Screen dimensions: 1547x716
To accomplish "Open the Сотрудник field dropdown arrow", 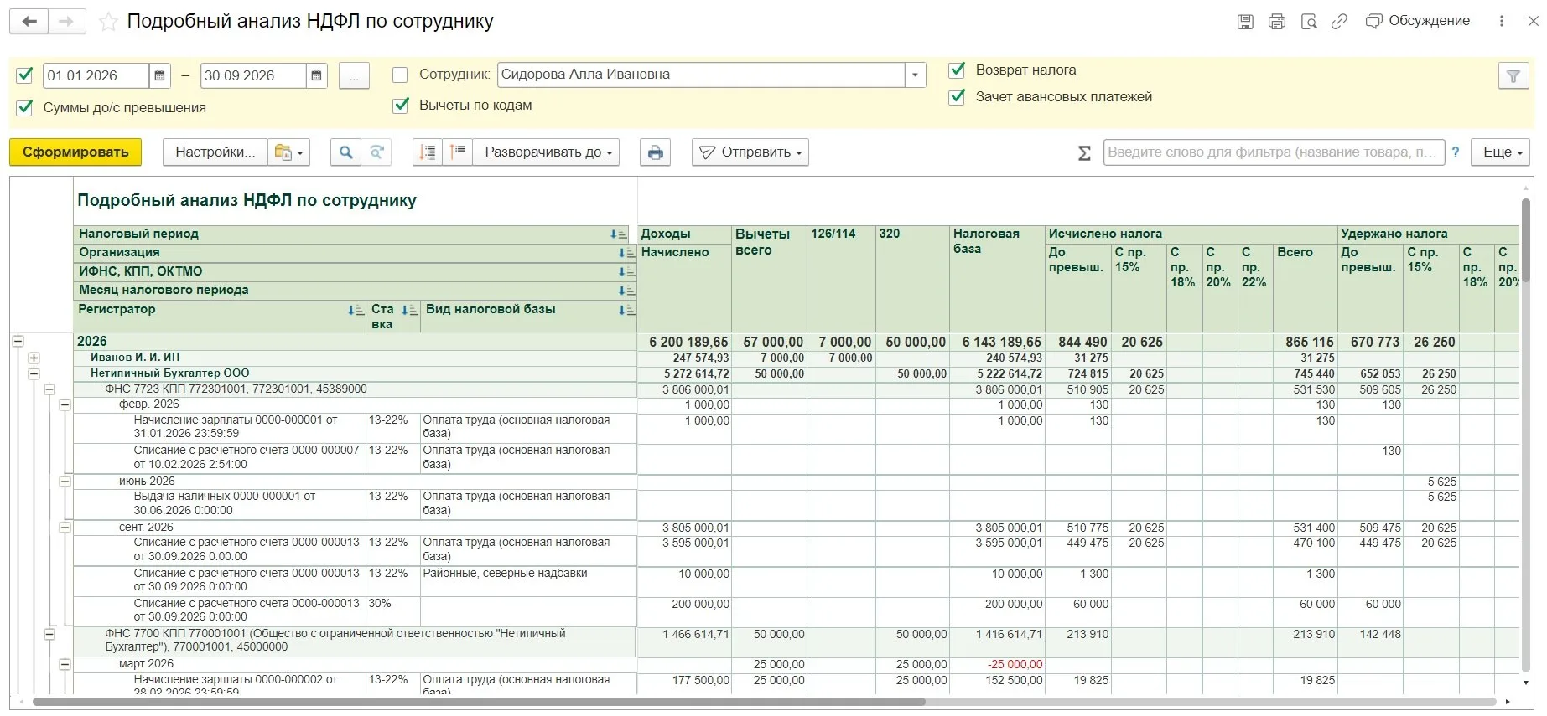I will 916,75.
